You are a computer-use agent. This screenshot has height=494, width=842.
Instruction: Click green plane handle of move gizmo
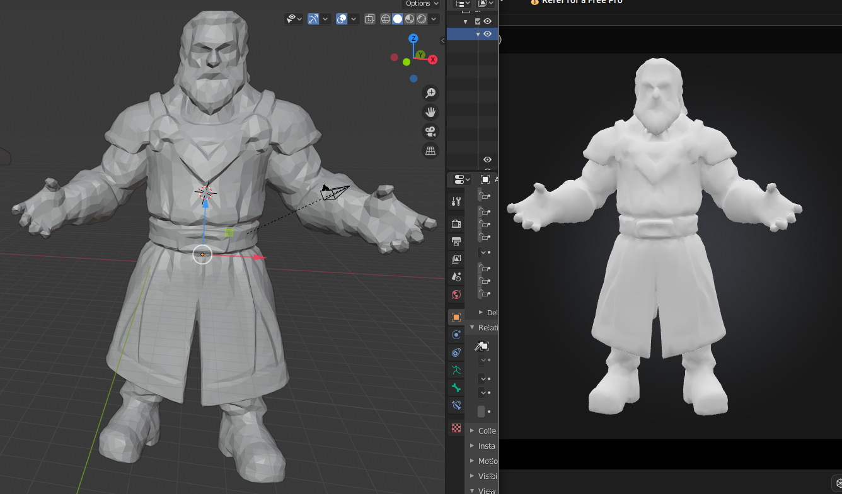229,232
